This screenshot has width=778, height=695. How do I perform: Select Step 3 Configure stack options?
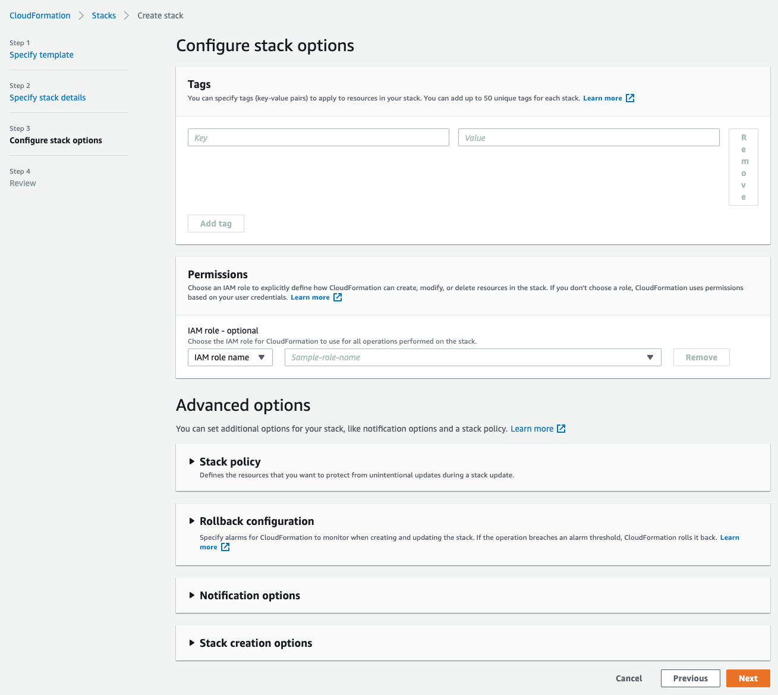pyautogui.click(x=56, y=140)
